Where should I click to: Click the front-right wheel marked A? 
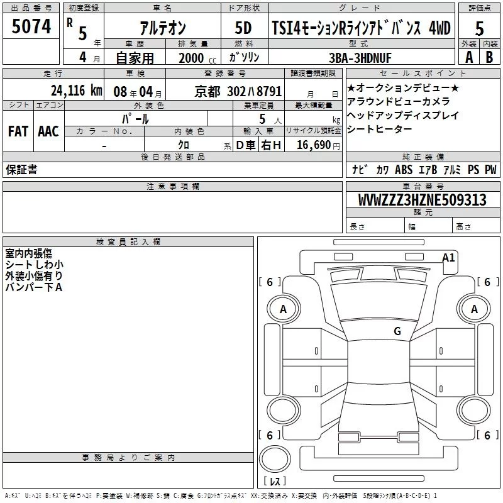coord(474,309)
